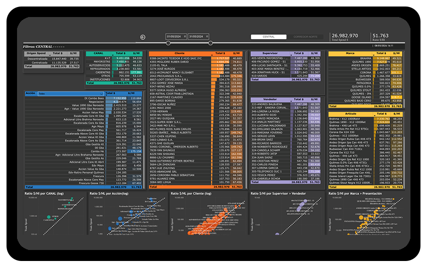Select supervisor 406-FACUNDO GOMEZ - S1
Image resolution: width=427 pixels, height=267 pixels.
point(285,62)
